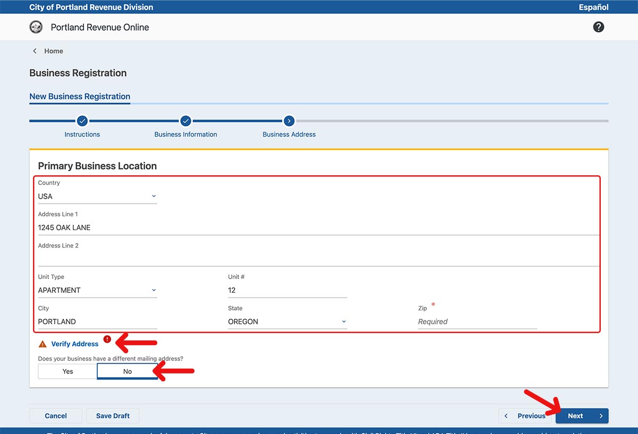Image resolution: width=638 pixels, height=434 pixels.
Task: Click the orange warning triangle icon
Action: click(x=43, y=344)
